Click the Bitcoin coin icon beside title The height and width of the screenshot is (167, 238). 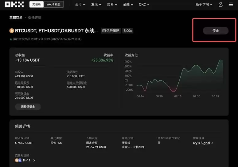pos(12,31)
